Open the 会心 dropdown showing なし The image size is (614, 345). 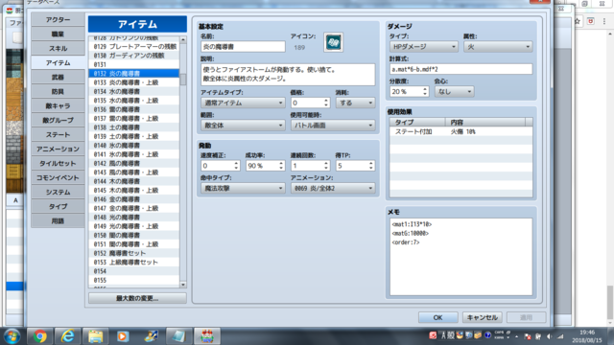(x=454, y=92)
